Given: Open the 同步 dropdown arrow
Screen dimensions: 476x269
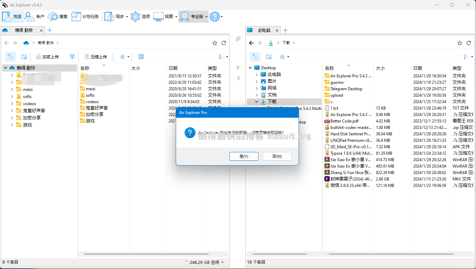Looking at the screenshot, I should point(127,17).
